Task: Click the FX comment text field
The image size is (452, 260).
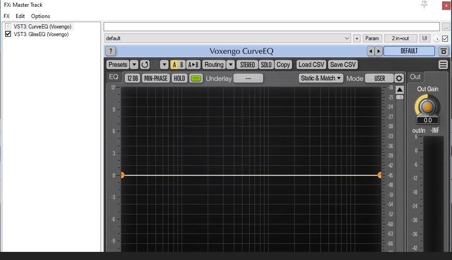Action: tap(272, 27)
